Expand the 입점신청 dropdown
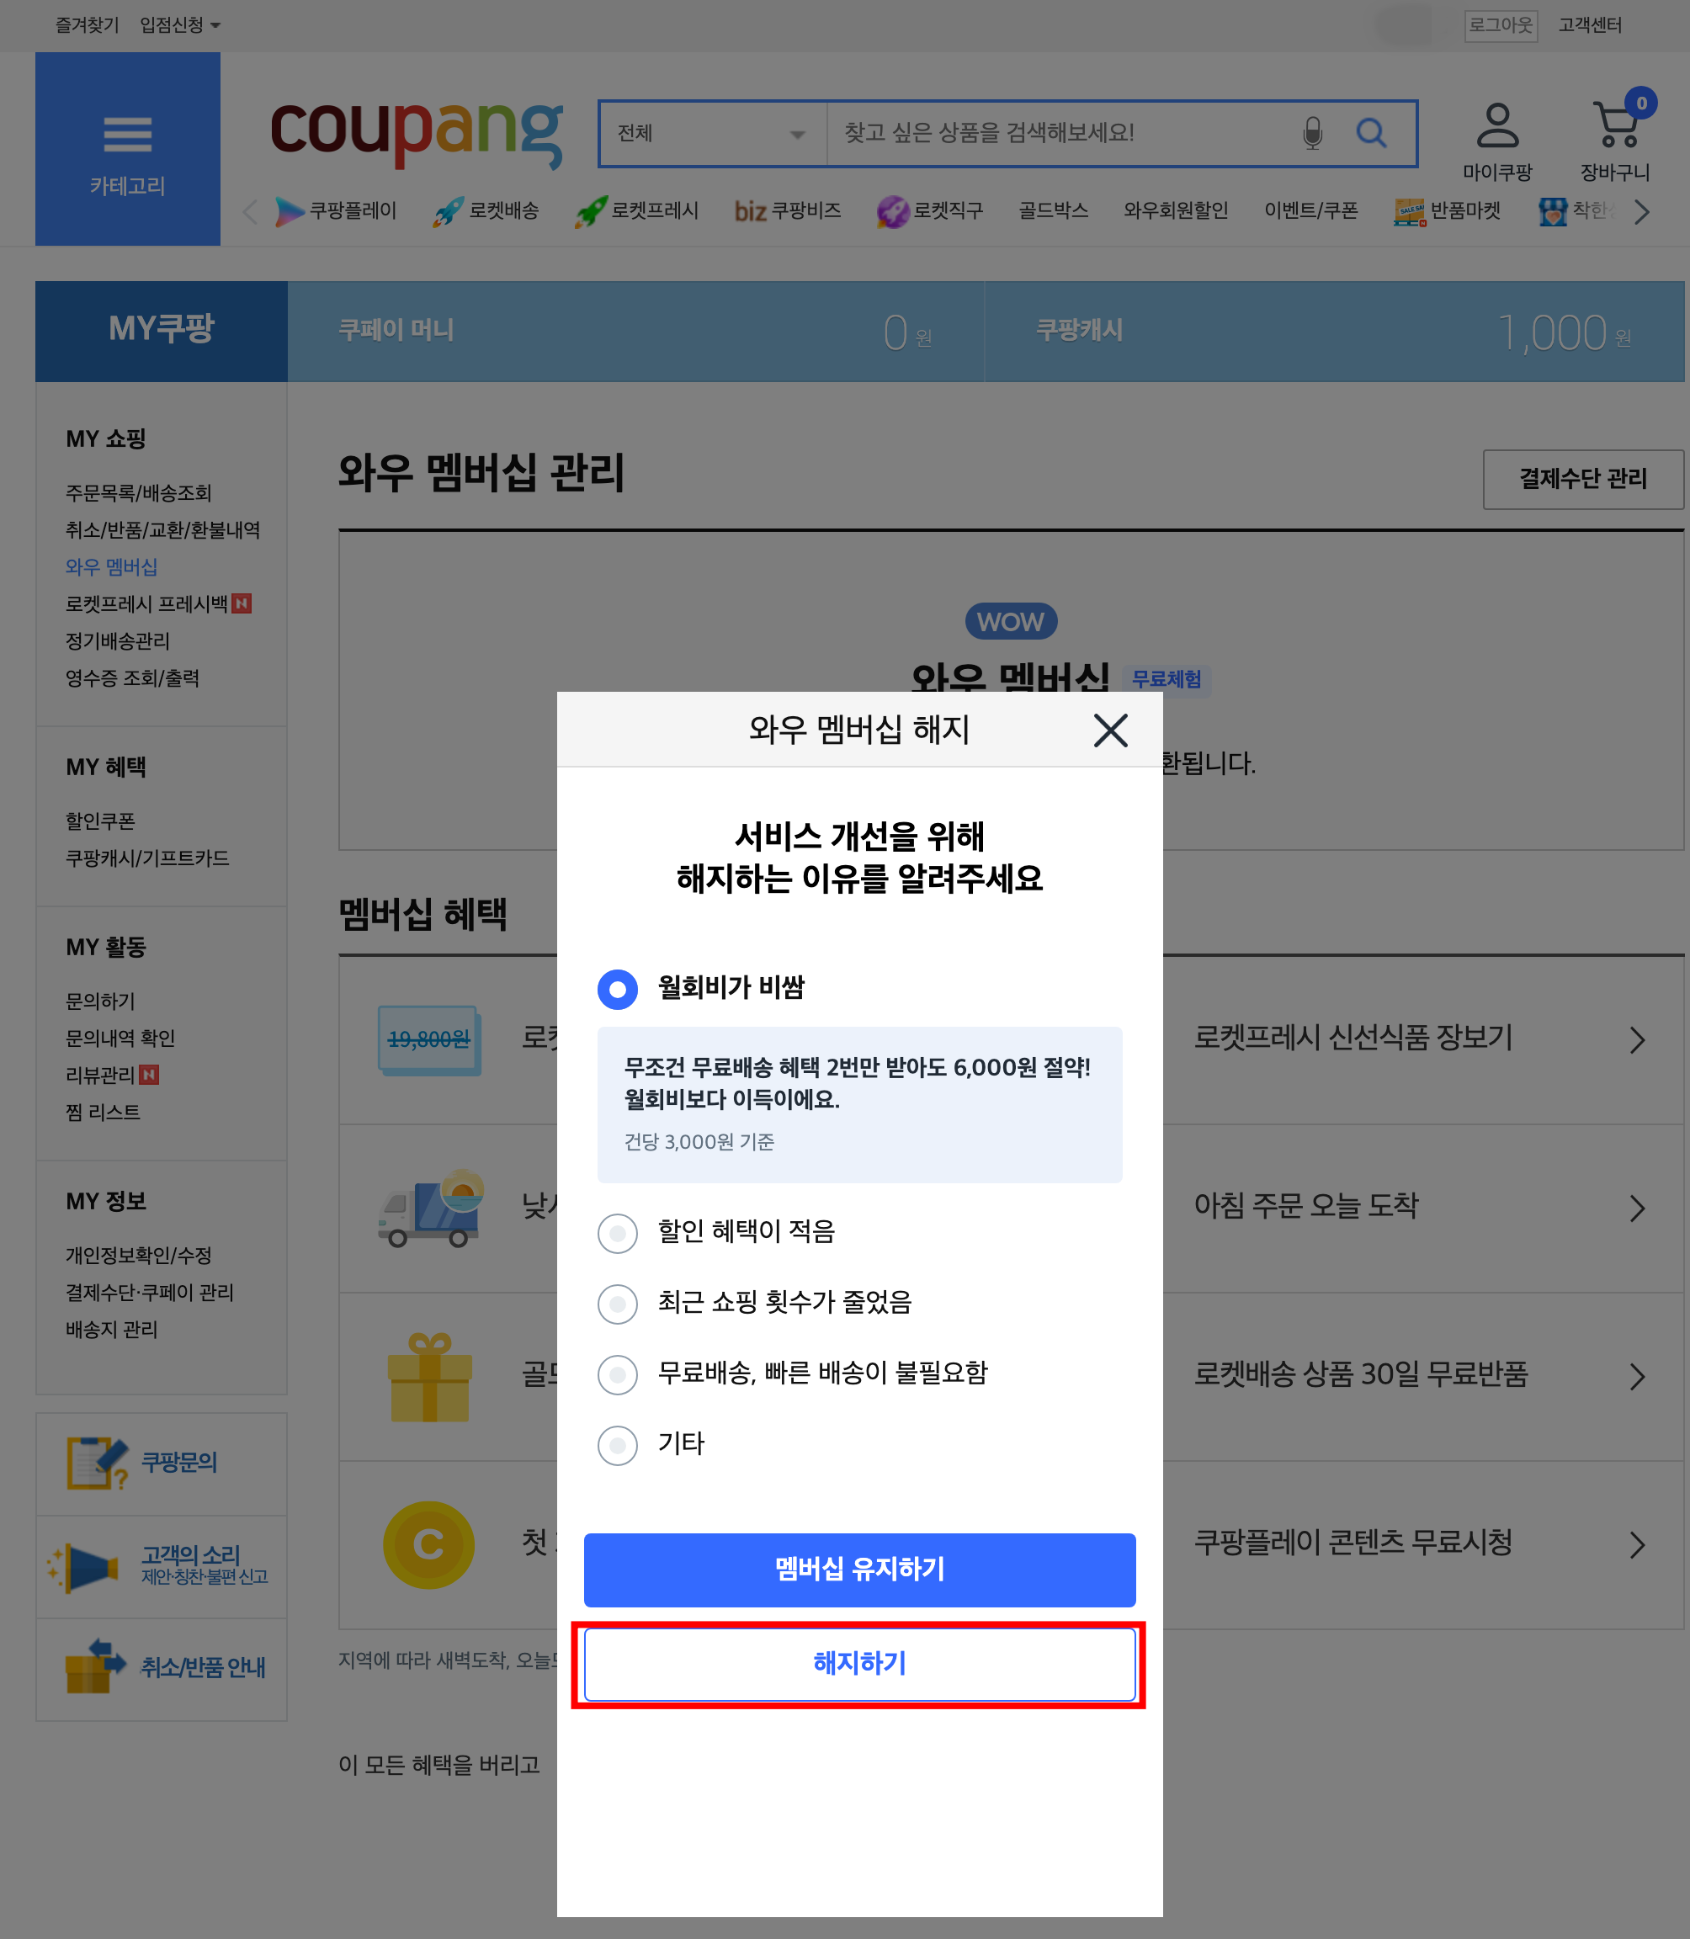The image size is (1690, 1939). click(180, 25)
